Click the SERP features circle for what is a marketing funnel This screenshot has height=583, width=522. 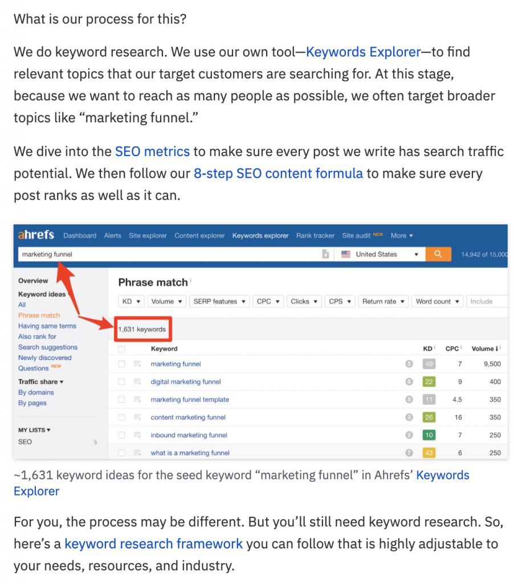pos(409,453)
